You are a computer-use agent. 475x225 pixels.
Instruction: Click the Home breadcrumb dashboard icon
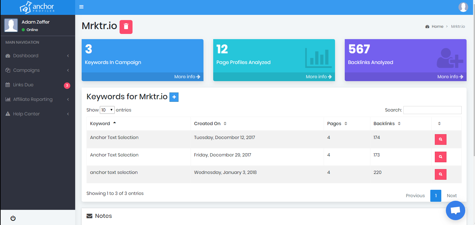(427, 27)
